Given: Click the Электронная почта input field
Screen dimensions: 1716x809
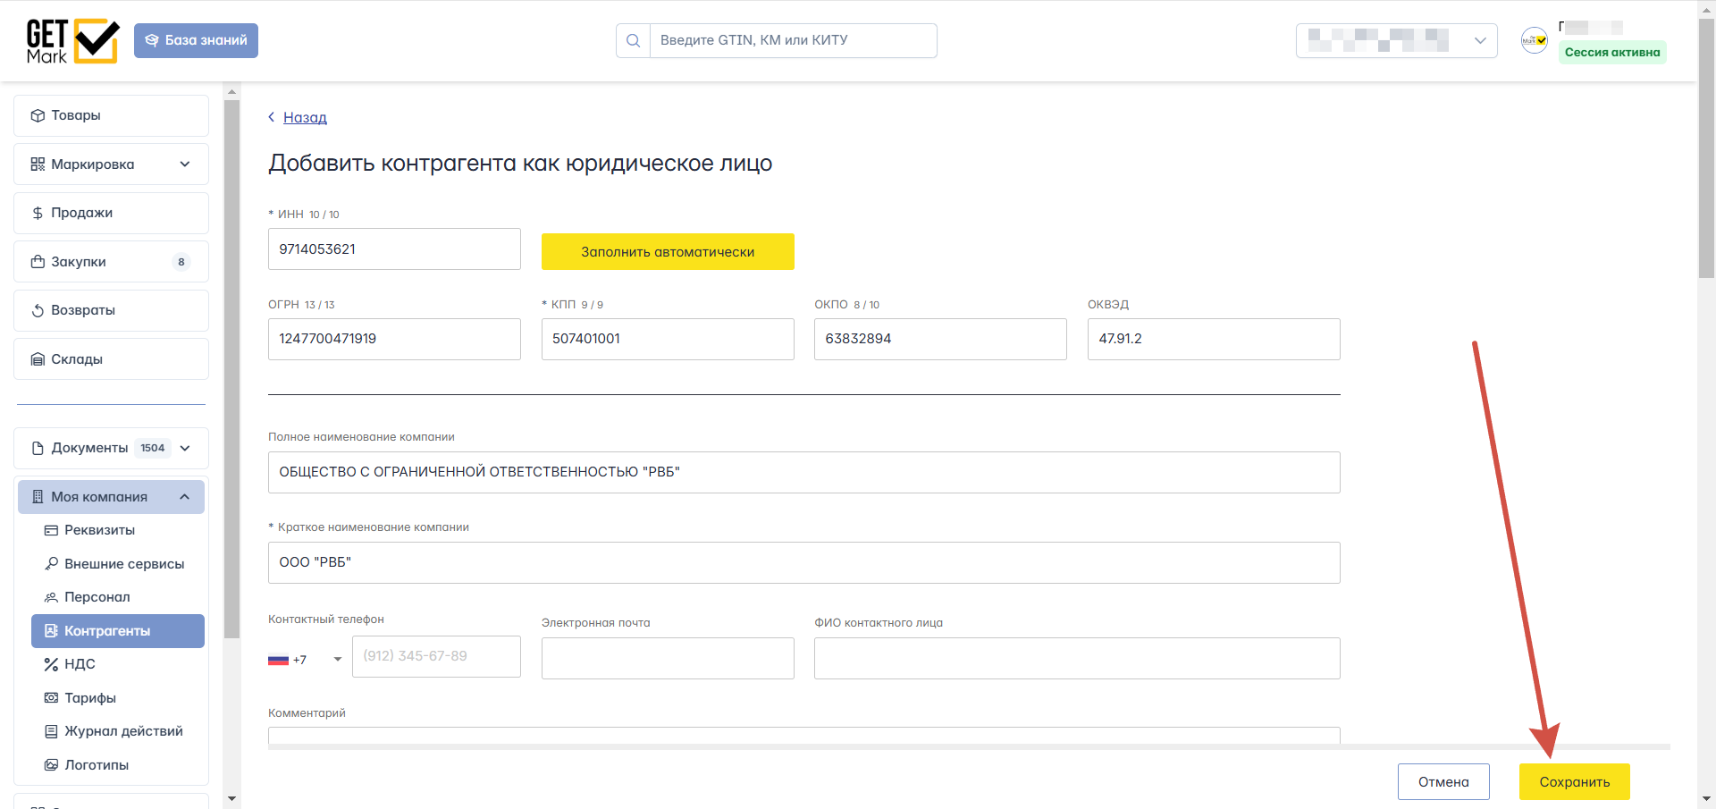Looking at the screenshot, I should 668,658.
